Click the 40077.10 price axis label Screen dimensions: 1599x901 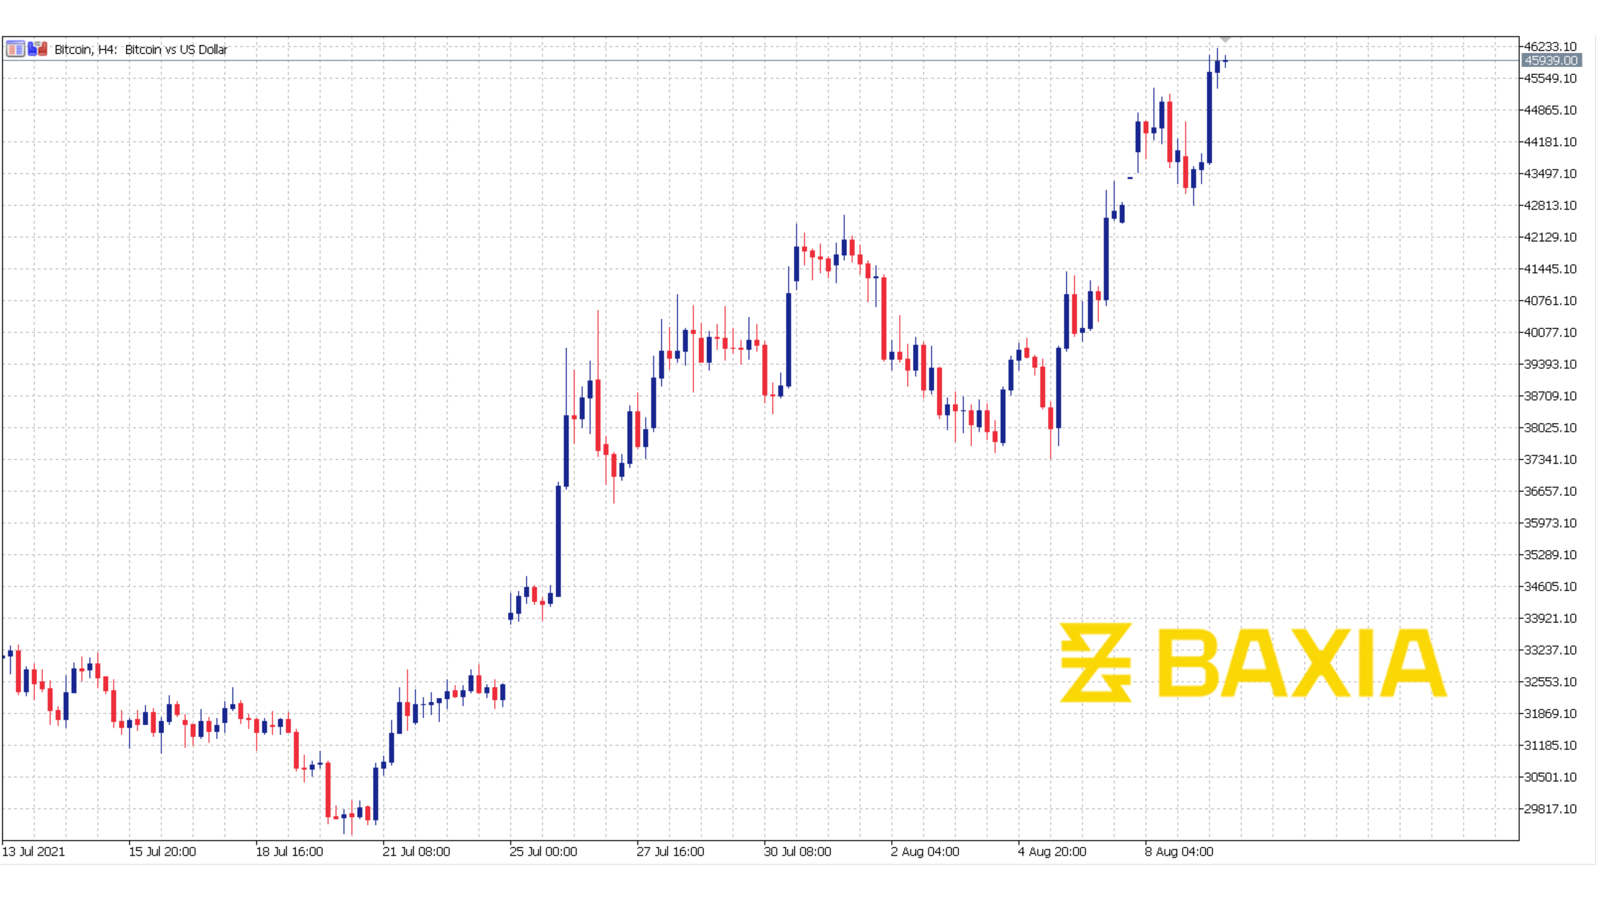pyautogui.click(x=1550, y=332)
